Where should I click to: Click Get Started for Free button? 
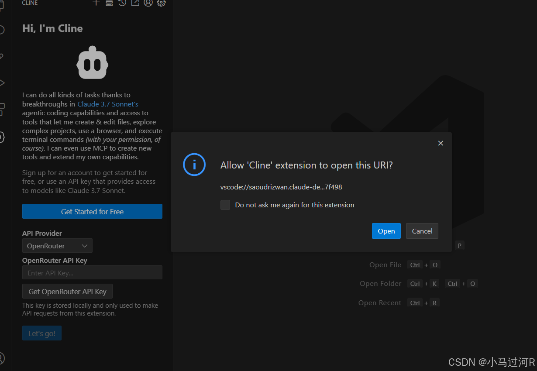pyautogui.click(x=92, y=211)
